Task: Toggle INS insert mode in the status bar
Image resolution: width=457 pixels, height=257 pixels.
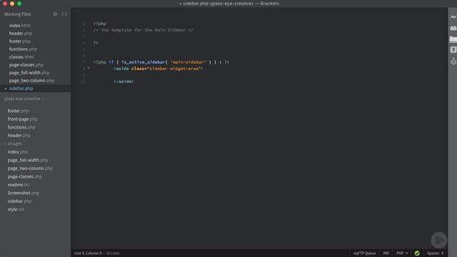Action: [x=386, y=253]
